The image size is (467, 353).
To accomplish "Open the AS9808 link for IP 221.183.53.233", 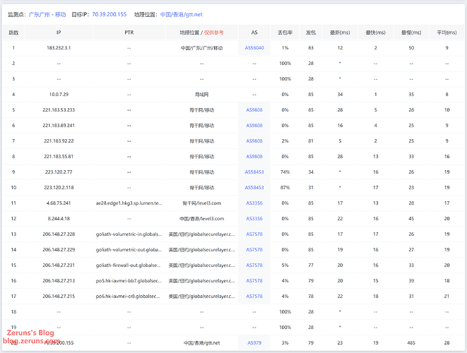I will pos(254,110).
